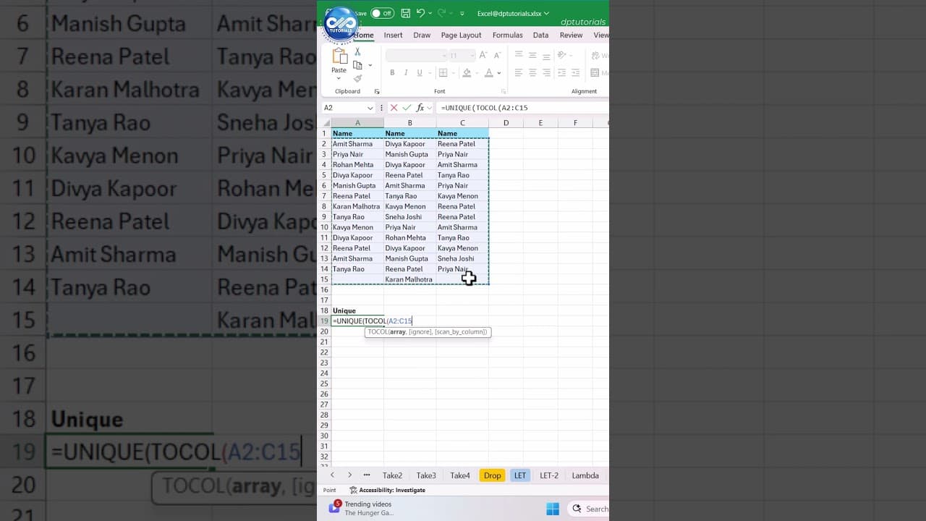Expand the Clipboard dialog launcher
The height and width of the screenshot is (521, 926).
[x=377, y=91]
